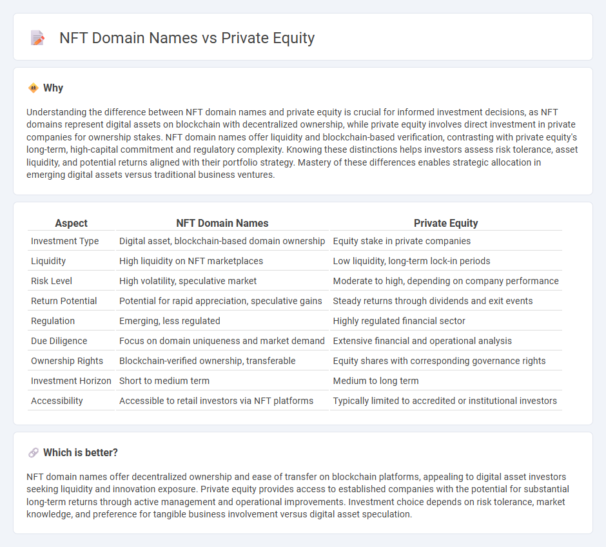Click cell Medium to long term
606x547 pixels.
tap(445, 381)
